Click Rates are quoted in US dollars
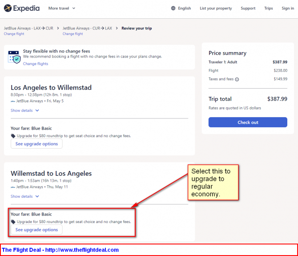The width and height of the screenshot is (298, 256). pos(235,108)
